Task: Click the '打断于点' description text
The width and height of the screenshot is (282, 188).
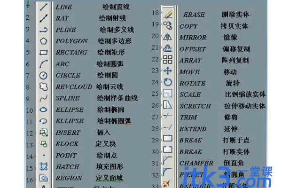Action: [x=236, y=140]
